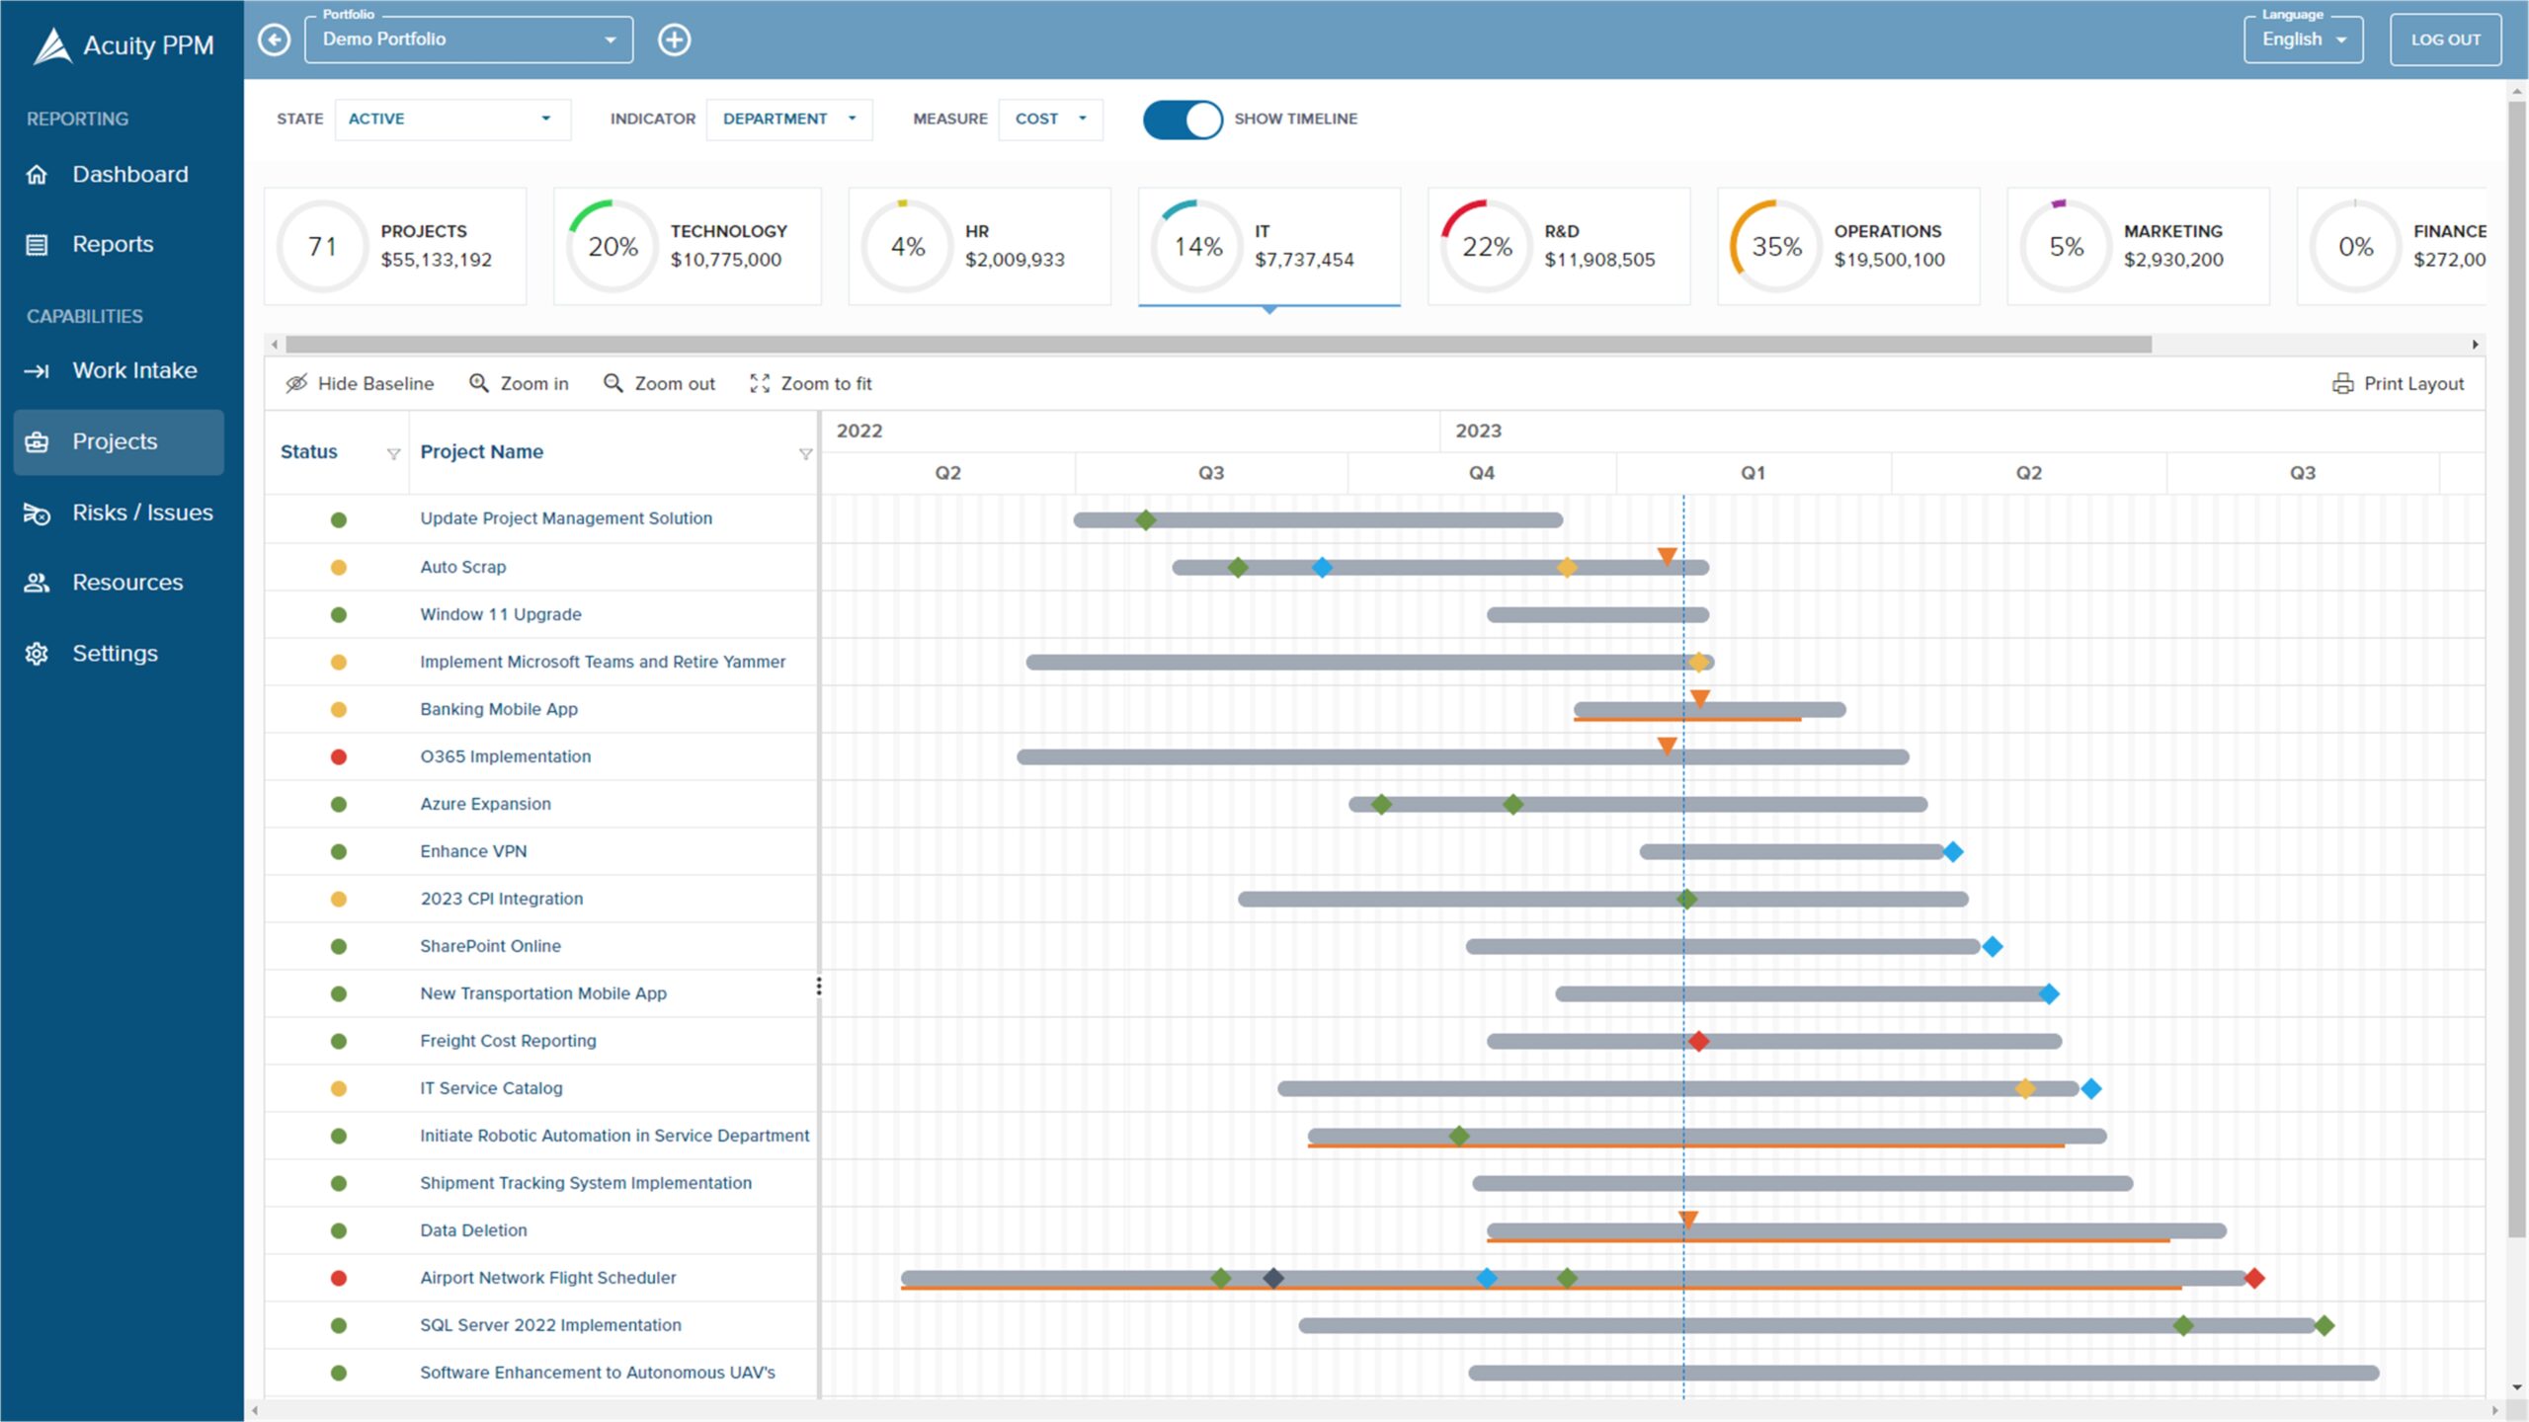Click the Risks / Issues sidebar icon
This screenshot has height=1422, width=2529.
coord(37,513)
